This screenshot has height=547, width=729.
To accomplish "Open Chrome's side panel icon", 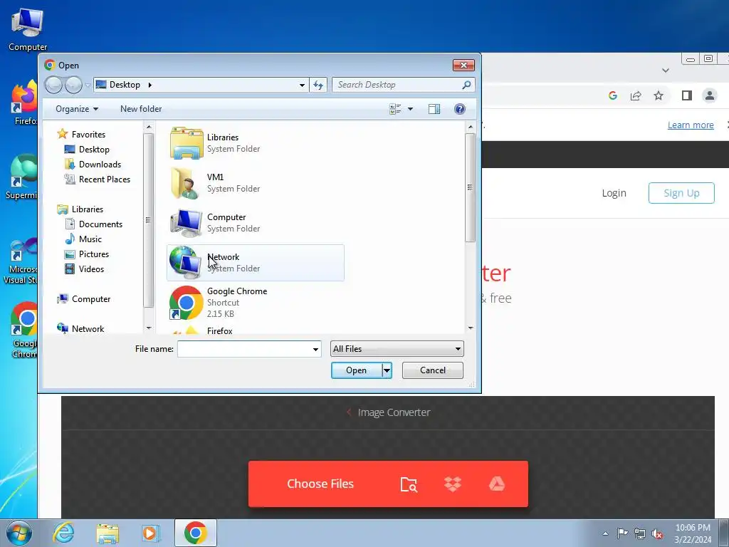I will pyautogui.click(x=687, y=96).
